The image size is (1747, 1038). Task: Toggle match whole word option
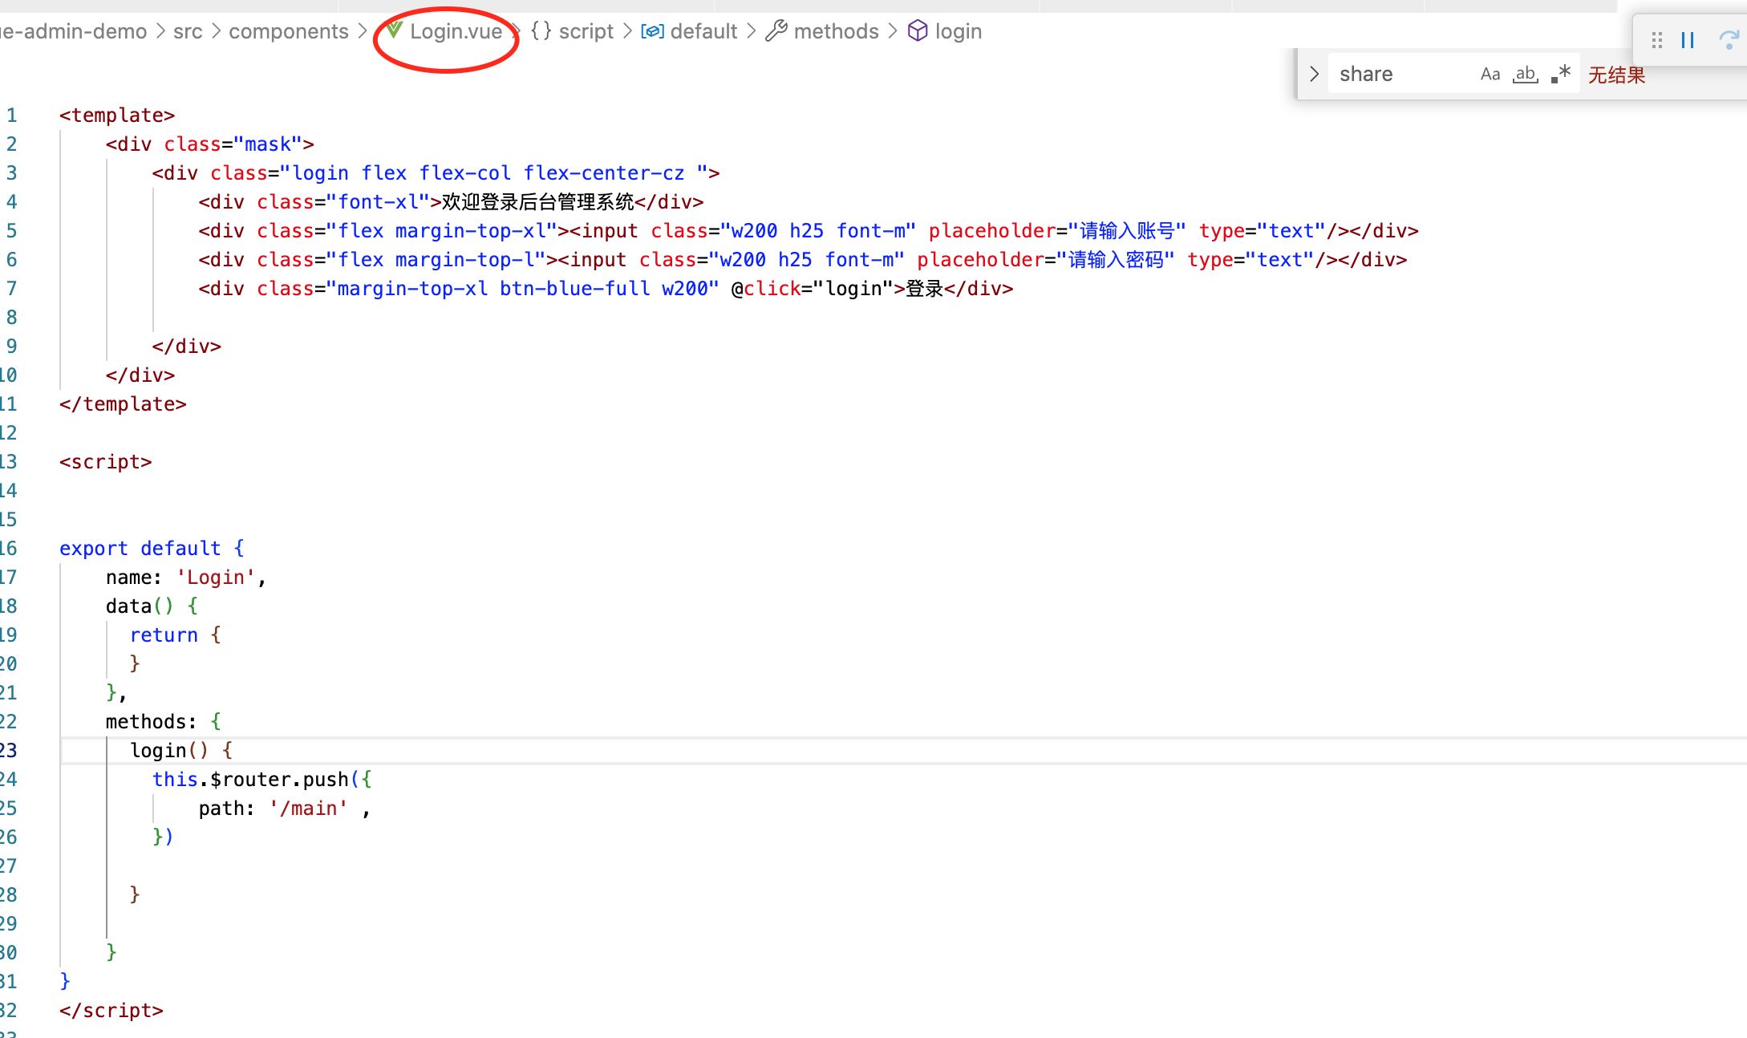[1525, 74]
